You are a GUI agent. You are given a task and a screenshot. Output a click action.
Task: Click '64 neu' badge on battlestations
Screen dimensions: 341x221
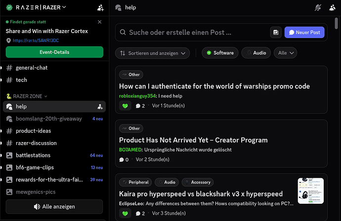(x=96, y=155)
